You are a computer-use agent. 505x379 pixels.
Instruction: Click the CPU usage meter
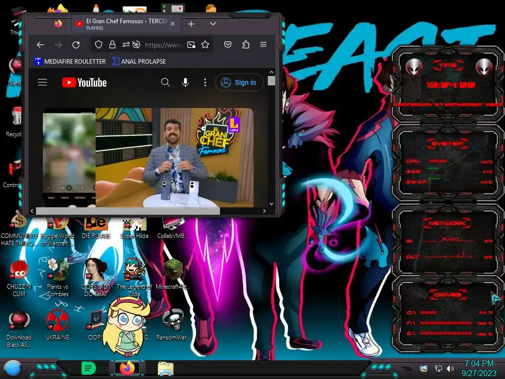click(437, 161)
